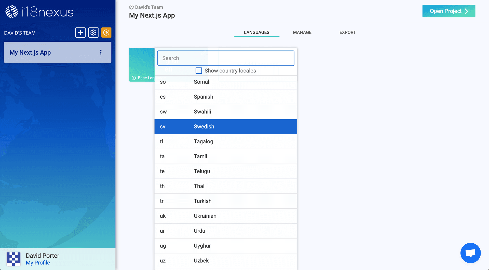Click the i18nexus logo

click(x=39, y=12)
